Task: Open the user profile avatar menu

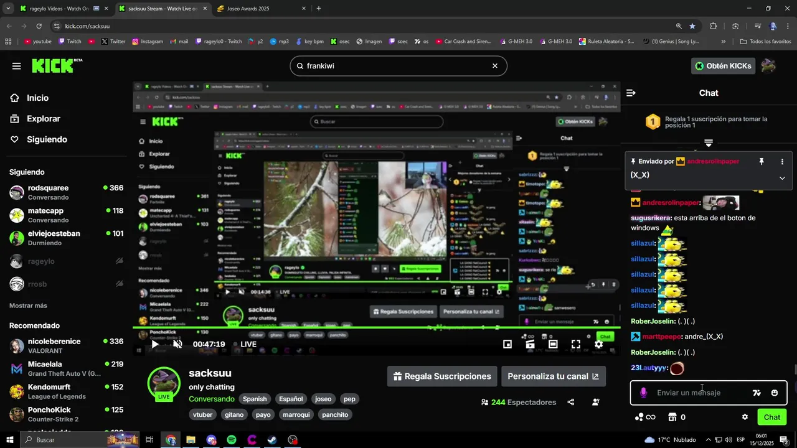Action: 769,66
